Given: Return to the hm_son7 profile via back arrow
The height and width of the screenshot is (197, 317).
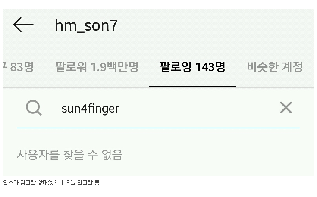Looking at the screenshot, I should (23, 25).
